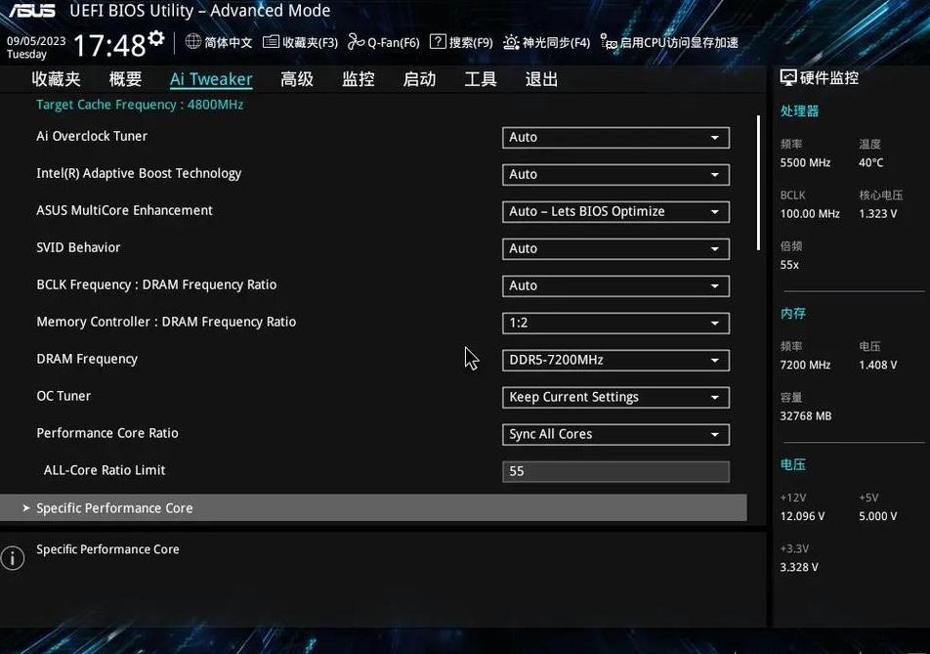
Task: Open DRAM Frequency dropdown DDR5-7200MHz
Action: [615, 360]
